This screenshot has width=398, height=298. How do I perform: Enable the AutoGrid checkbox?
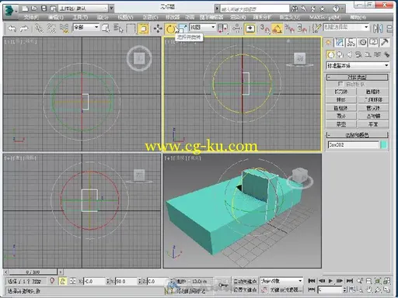[340, 85]
